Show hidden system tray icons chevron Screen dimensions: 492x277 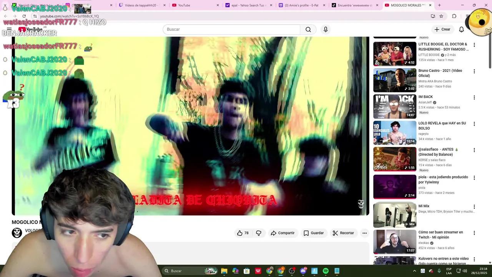click(414, 271)
